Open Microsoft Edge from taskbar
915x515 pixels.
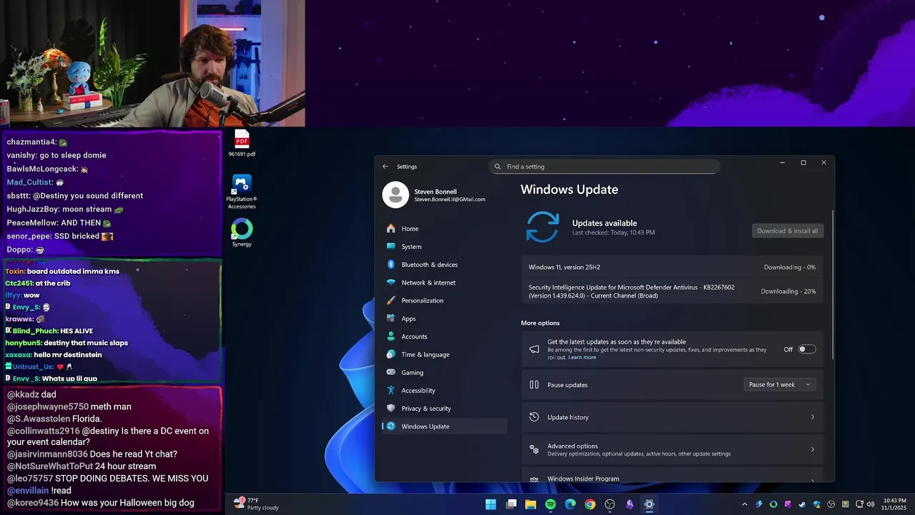coord(570,504)
